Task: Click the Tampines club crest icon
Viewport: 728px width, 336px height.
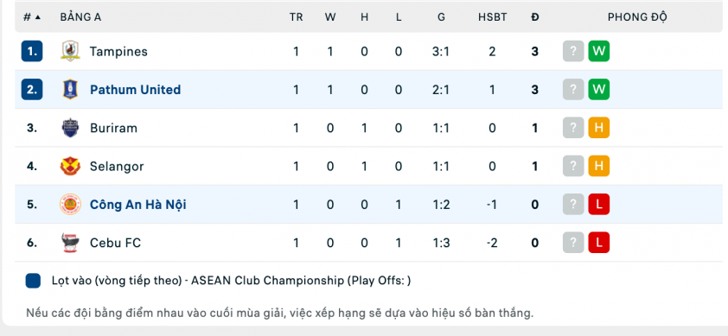Action: pyautogui.click(x=71, y=51)
